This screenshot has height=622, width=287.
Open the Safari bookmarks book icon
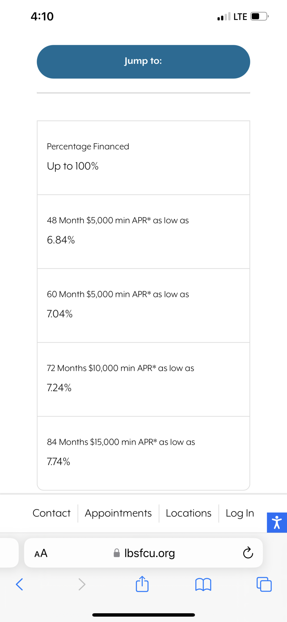[203, 584]
